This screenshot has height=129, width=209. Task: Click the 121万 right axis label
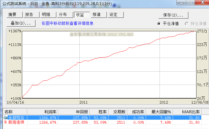point(202,72)
